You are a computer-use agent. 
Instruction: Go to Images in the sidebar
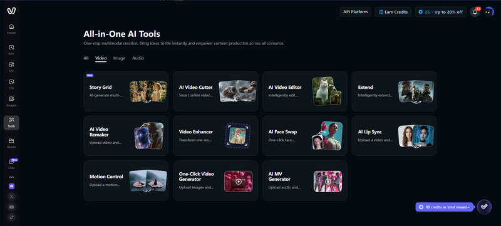[11, 101]
